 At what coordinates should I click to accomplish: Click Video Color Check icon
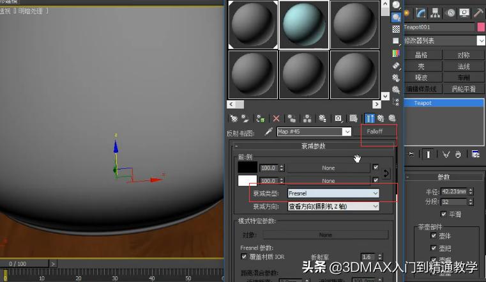396,53
